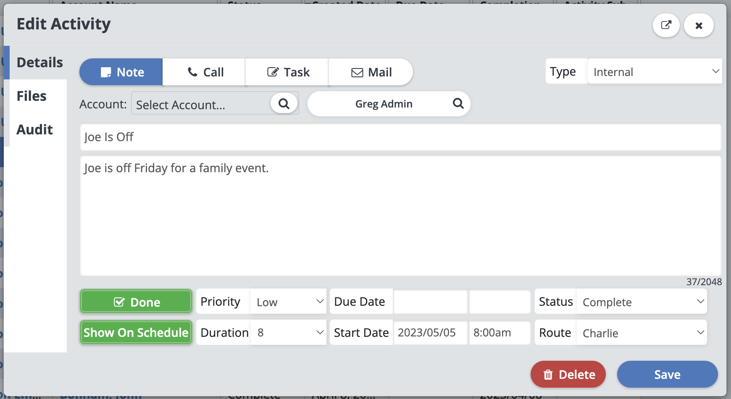This screenshot has height=399, width=731.
Task: Select the Note activity type
Action: (x=121, y=72)
